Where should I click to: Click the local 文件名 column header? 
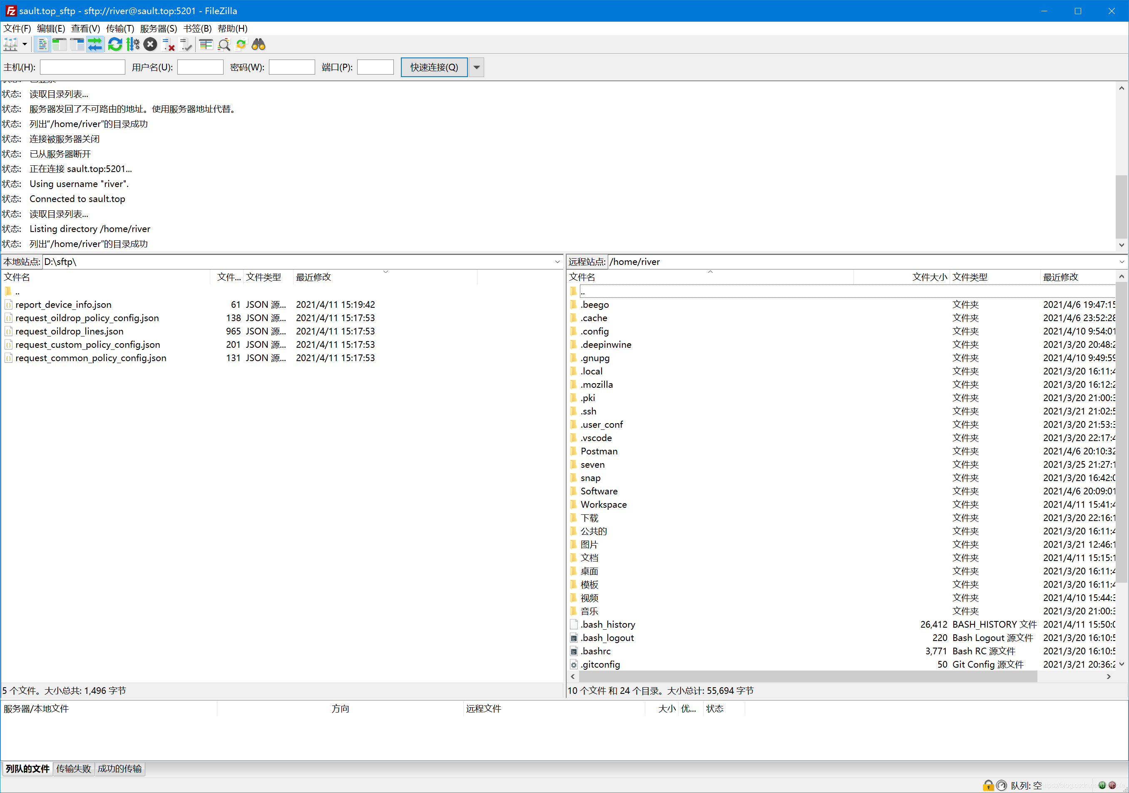(x=106, y=277)
